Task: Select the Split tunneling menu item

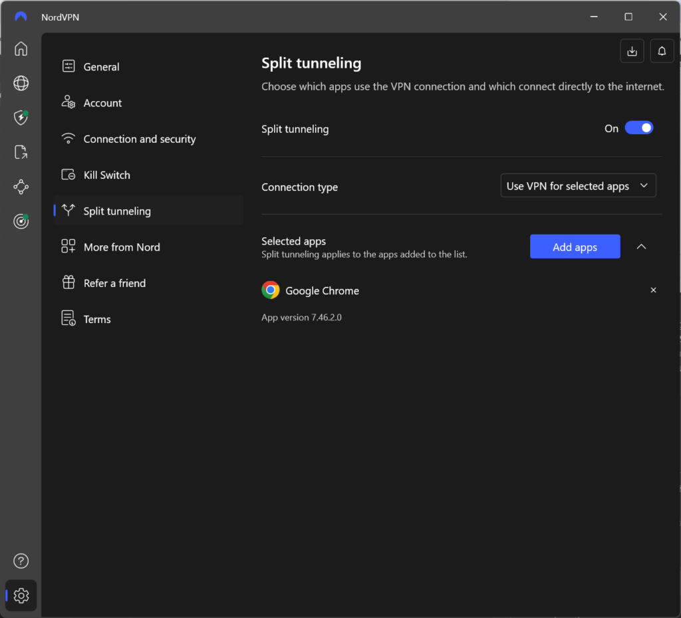Action: coord(148,211)
